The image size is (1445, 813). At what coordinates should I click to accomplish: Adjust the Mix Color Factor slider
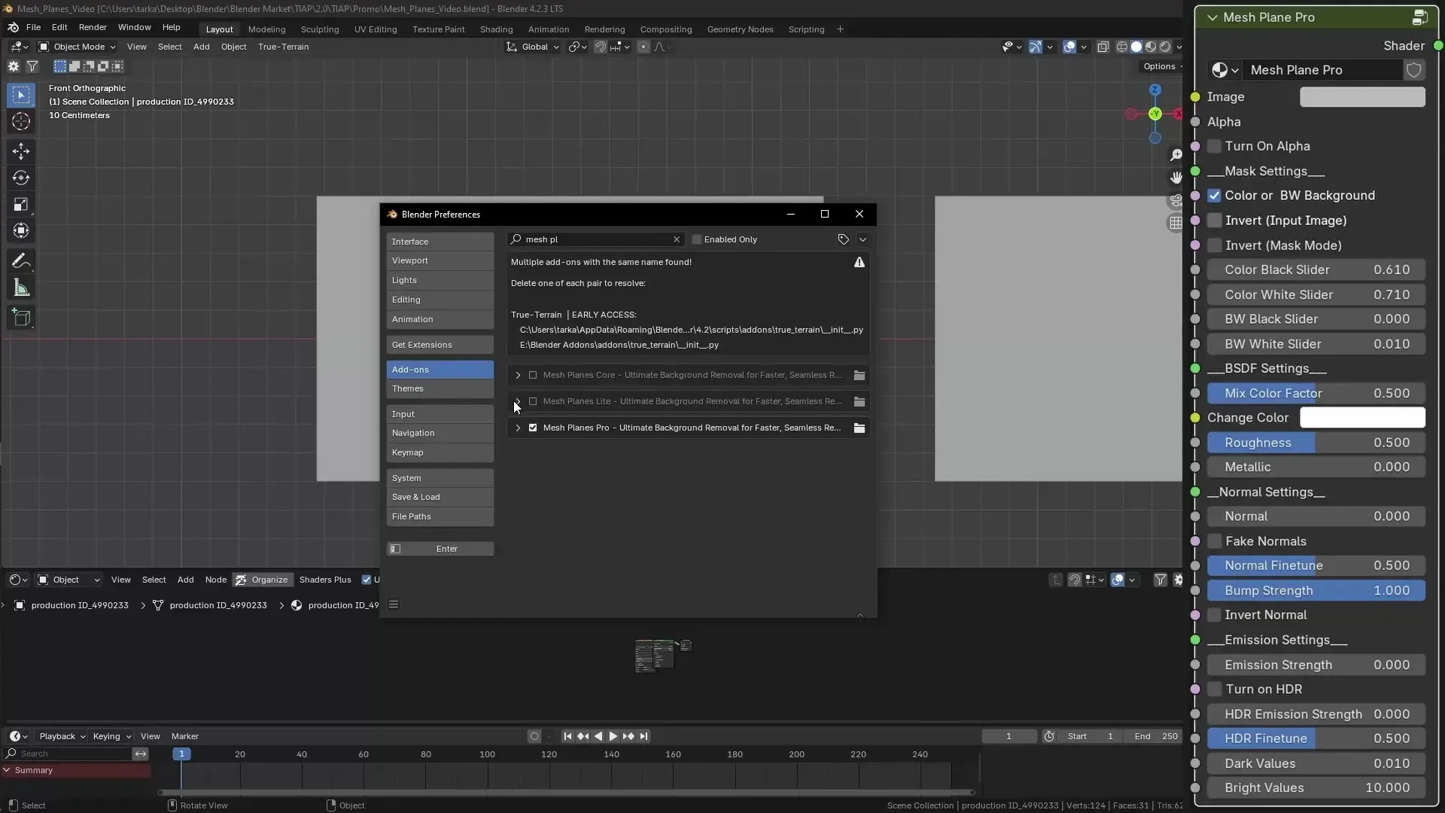pos(1316,393)
